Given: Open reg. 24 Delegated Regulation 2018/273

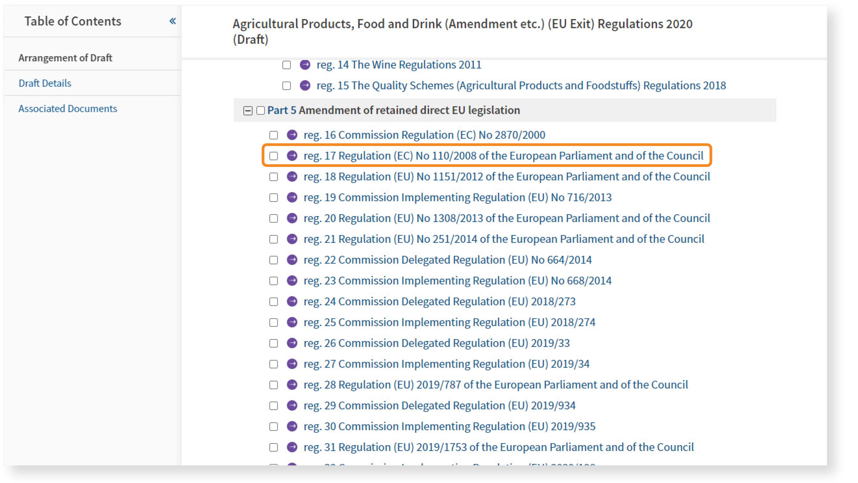Looking at the screenshot, I should [440, 302].
